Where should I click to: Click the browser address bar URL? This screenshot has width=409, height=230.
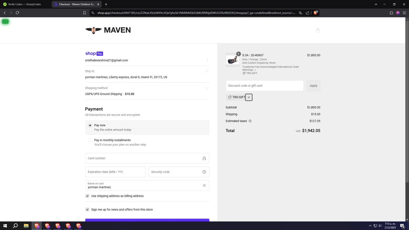(x=196, y=13)
